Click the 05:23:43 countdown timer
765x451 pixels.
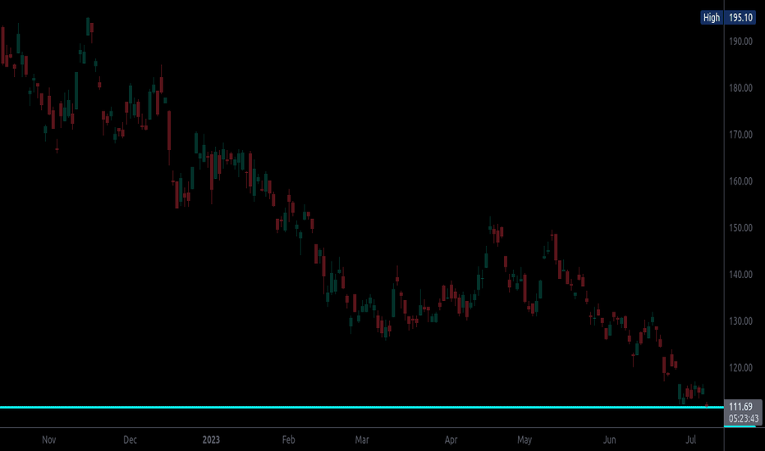(x=744, y=419)
